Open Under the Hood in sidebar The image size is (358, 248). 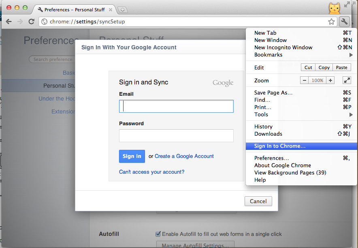[x=57, y=99]
